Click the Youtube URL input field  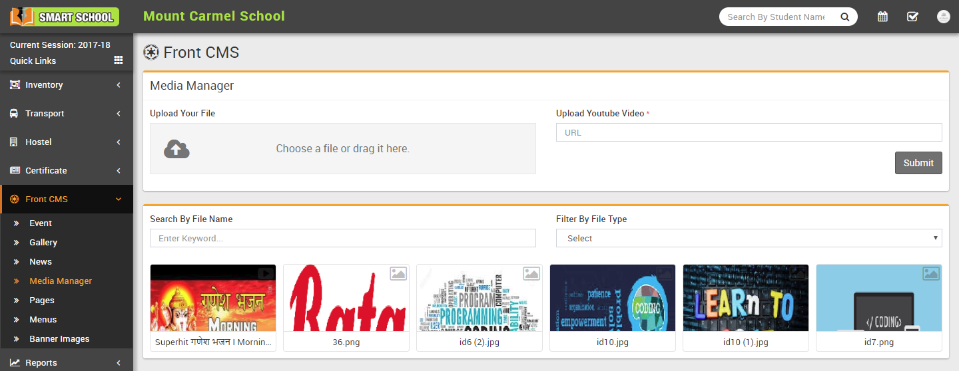pyautogui.click(x=749, y=132)
